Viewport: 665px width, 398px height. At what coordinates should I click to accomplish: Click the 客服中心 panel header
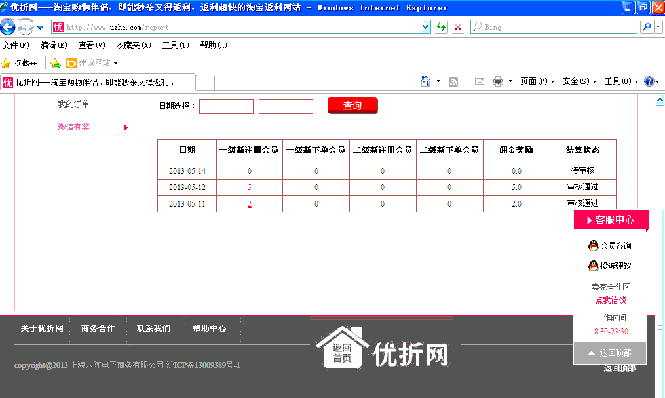pos(611,220)
